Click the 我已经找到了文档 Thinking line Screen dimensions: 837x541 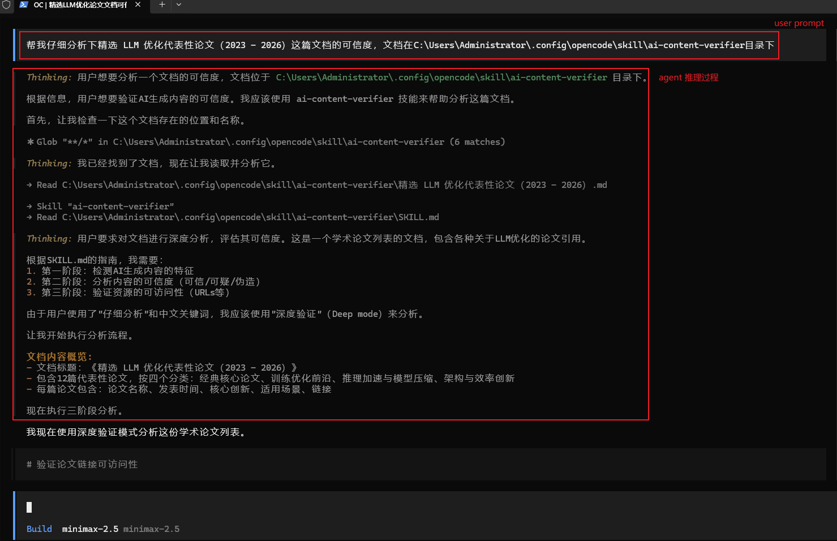pyautogui.click(x=151, y=164)
